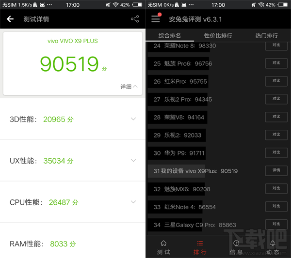Compare with 魅族MX6 via 对比
This screenshot has width=291, height=258.
tap(276, 189)
